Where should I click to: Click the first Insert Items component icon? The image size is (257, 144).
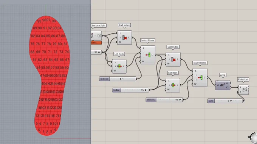coord(148,55)
